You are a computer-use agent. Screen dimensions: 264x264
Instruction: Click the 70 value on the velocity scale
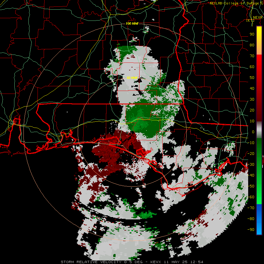252,56
